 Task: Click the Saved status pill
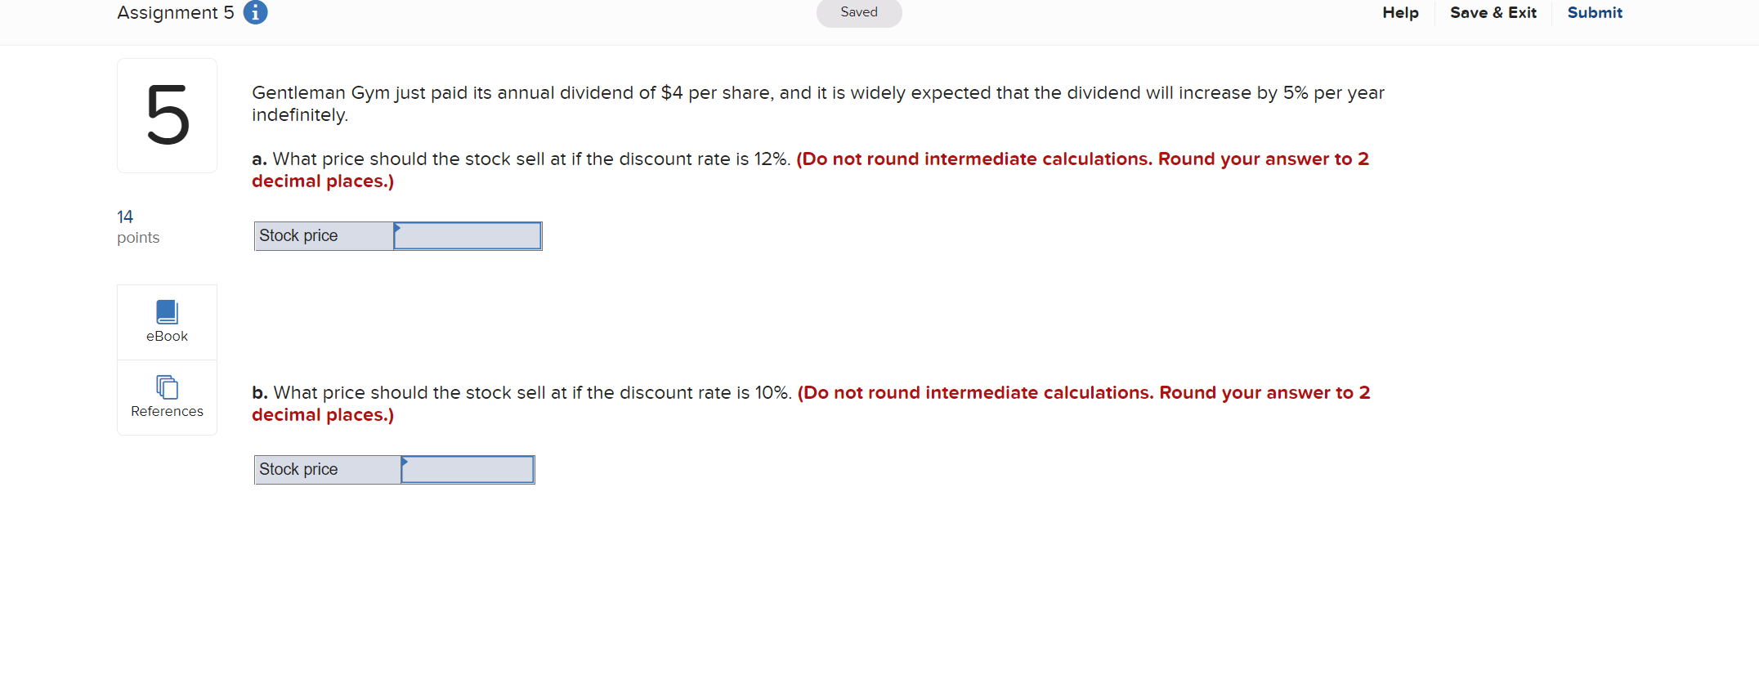[858, 12]
